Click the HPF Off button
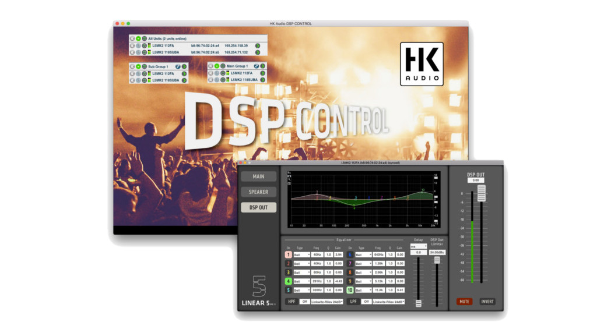The width and height of the screenshot is (597, 336). (304, 302)
